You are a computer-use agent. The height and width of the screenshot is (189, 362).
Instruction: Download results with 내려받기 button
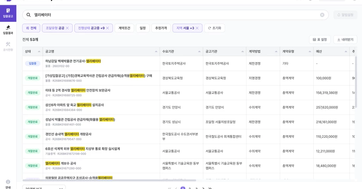pos(345,40)
